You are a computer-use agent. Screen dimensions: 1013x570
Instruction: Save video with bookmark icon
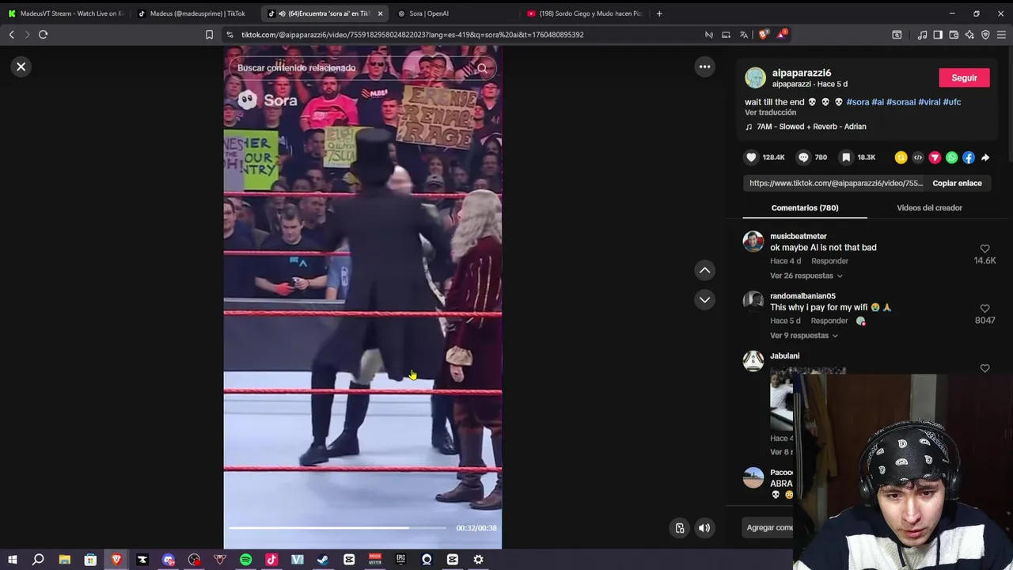click(846, 158)
